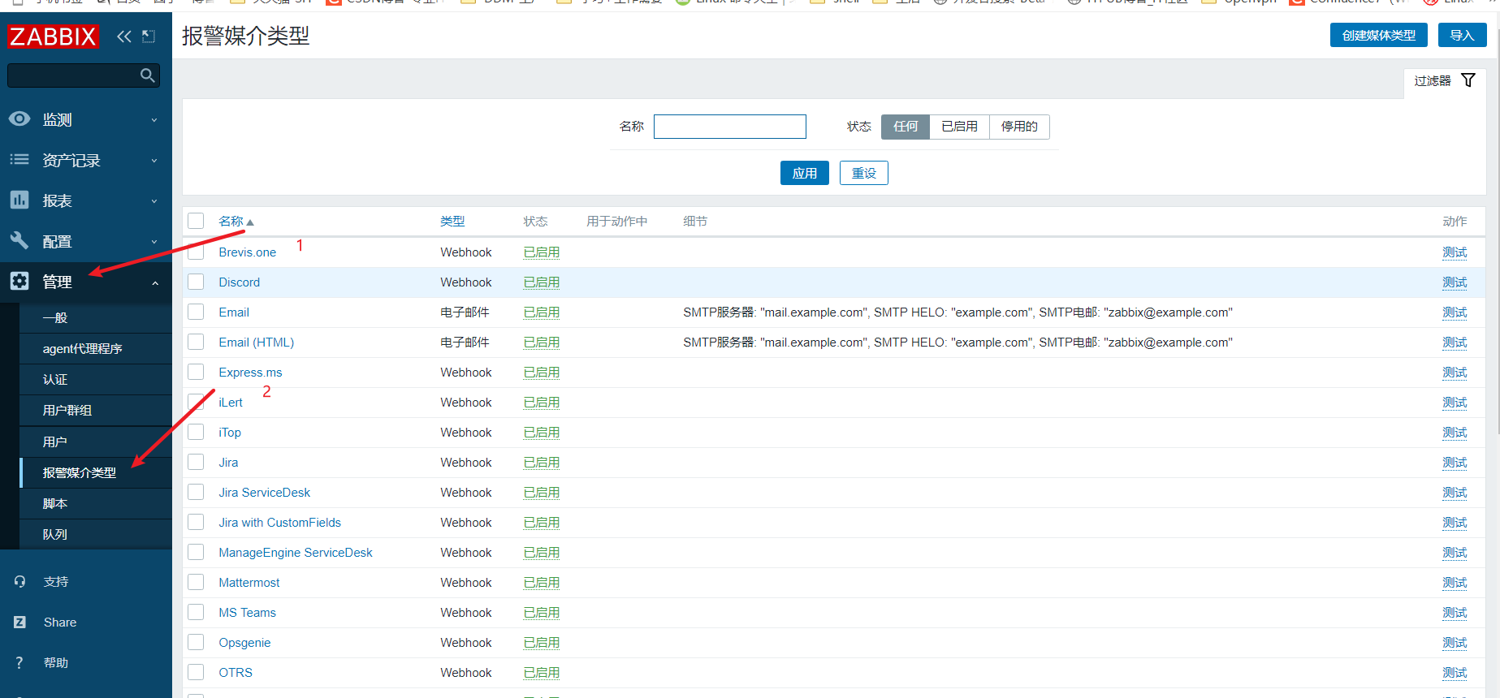Open the 队列 submenu item

click(96, 535)
